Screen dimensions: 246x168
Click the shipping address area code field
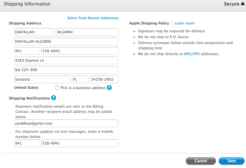[27, 51]
